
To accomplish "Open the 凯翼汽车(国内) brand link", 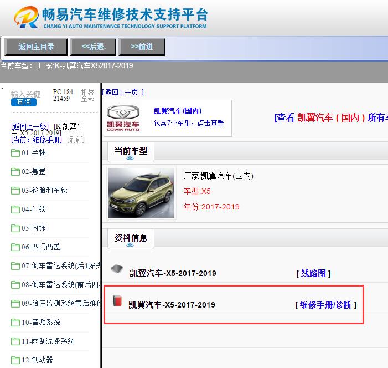I will pyautogui.click(x=178, y=111).
